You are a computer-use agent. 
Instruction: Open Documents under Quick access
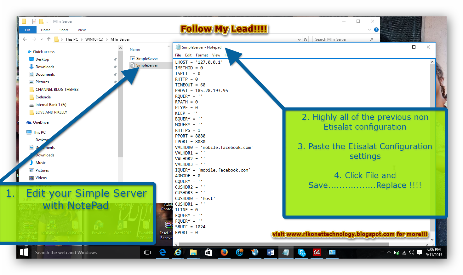[45, 74]
